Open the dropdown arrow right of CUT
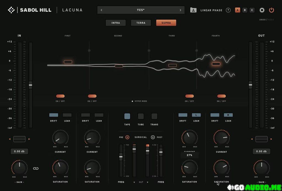 point(148,182)
